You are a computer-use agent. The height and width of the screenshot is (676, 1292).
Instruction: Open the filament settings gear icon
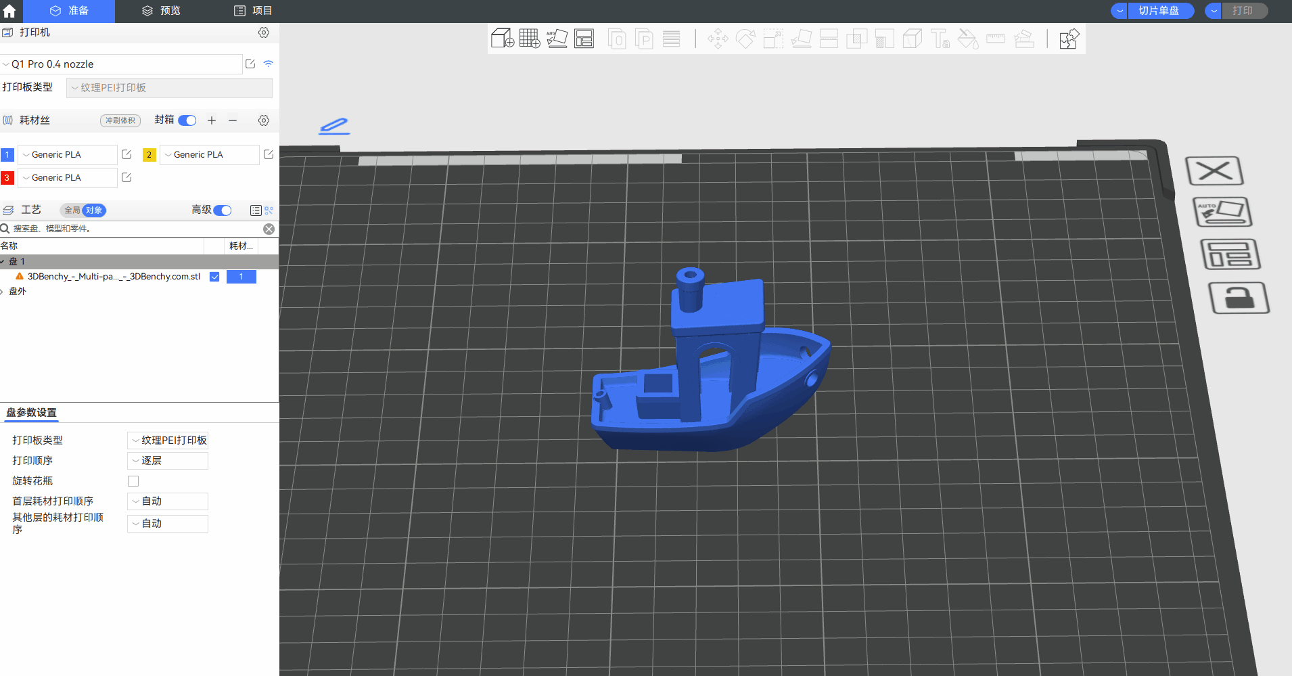[264, 120]
